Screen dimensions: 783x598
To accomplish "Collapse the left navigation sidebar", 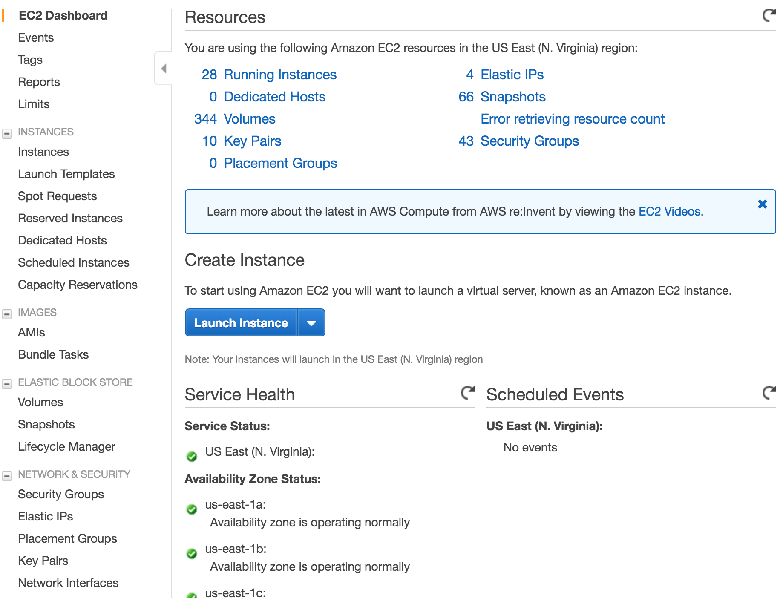I will [164, 68].
